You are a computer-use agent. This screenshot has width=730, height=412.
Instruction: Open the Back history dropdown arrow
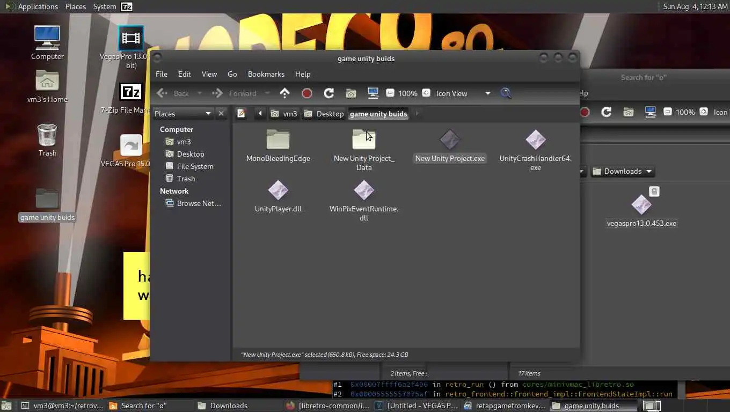click(x=200, y=93)
